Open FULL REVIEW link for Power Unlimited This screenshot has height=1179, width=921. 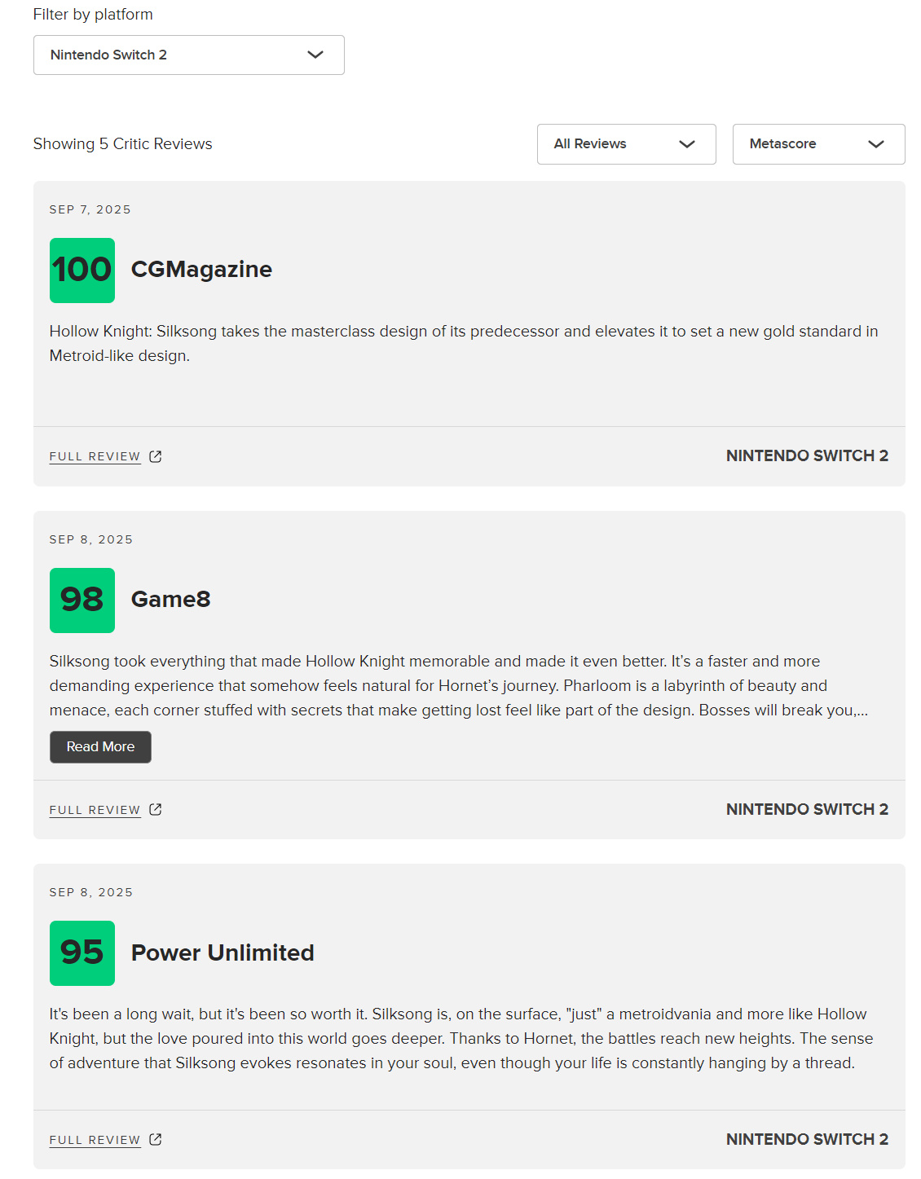click(x=95, y=1140)
